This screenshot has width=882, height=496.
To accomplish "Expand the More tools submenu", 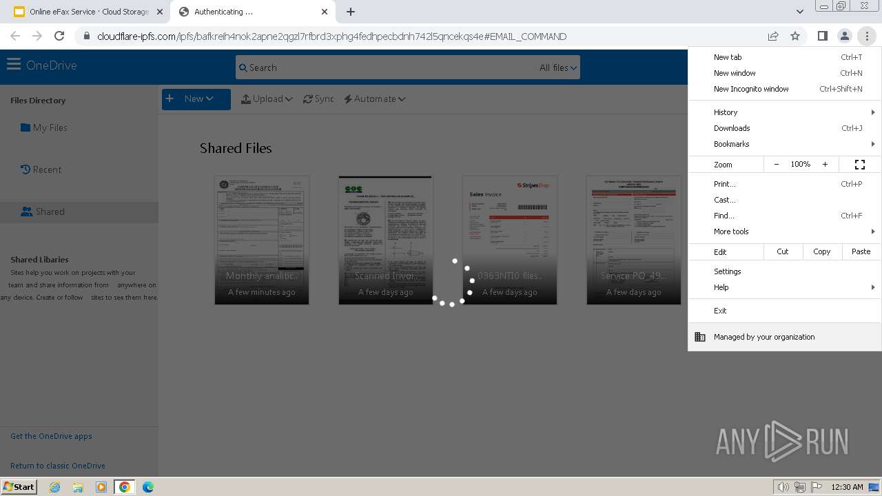I will point(785,231).
